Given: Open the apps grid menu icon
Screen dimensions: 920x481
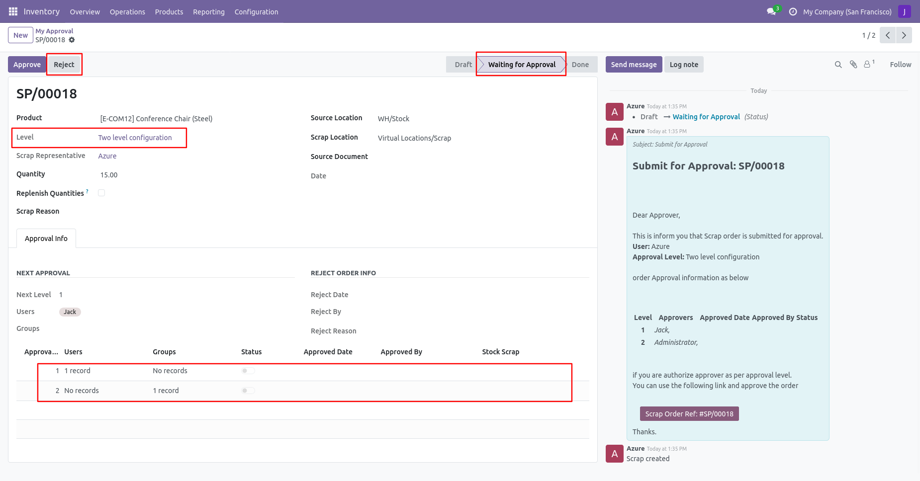Looking at the screenshot, I should point(13,11).
